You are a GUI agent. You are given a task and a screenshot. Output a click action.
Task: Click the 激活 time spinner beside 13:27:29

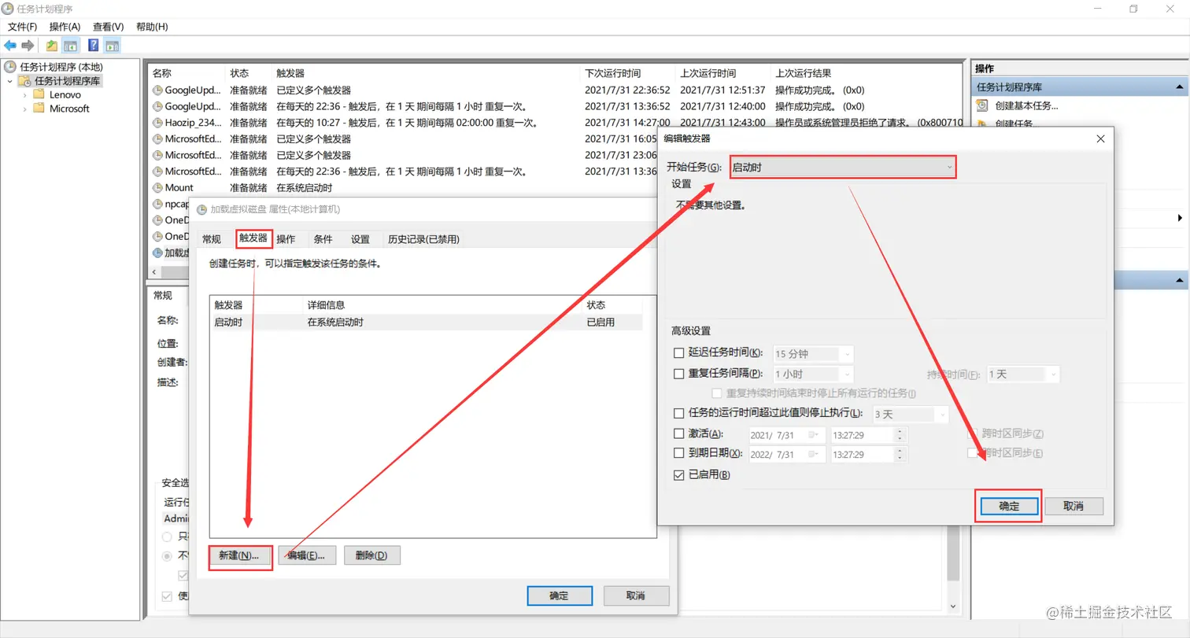pos(901,434)
